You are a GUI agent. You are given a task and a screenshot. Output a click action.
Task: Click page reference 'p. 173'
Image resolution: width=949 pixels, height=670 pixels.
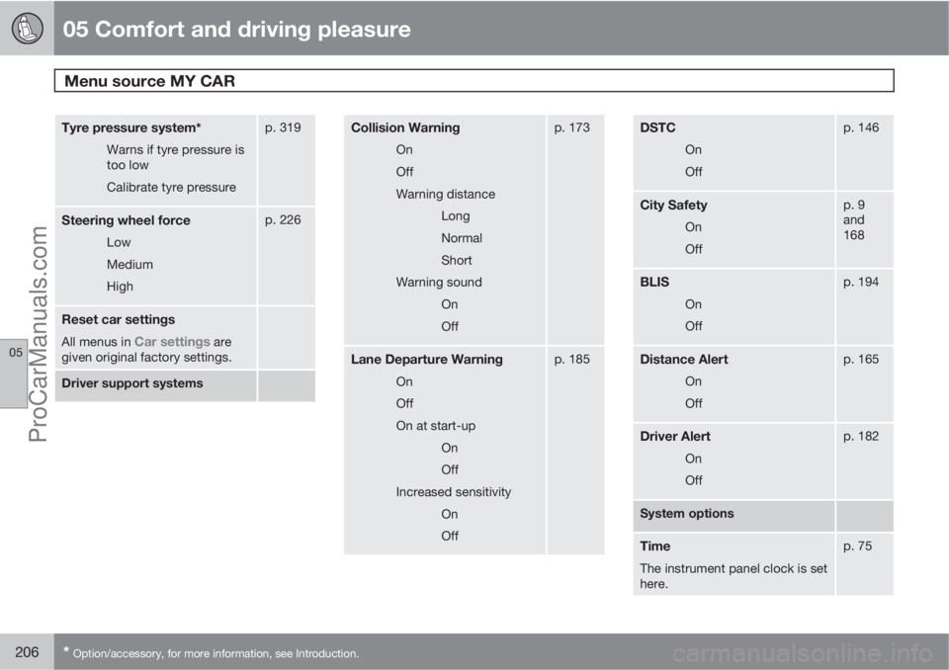point(572,127)
